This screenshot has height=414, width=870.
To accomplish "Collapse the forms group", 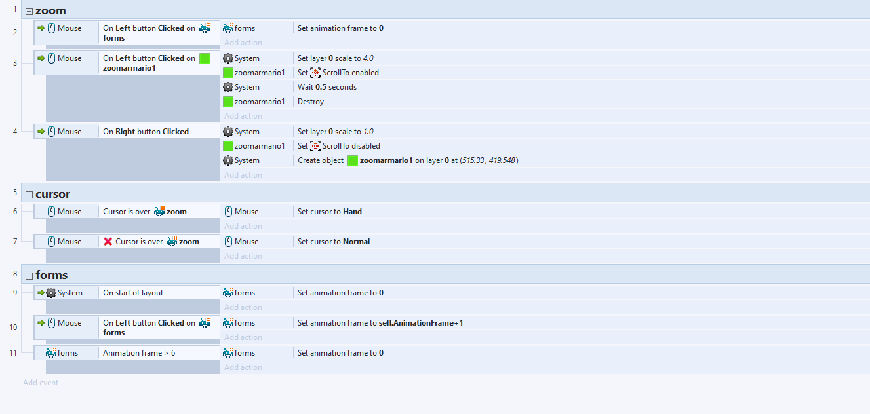I will (29, 276).
